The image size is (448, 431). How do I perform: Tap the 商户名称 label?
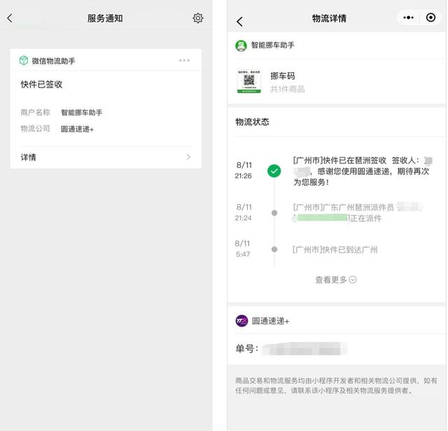35,112
